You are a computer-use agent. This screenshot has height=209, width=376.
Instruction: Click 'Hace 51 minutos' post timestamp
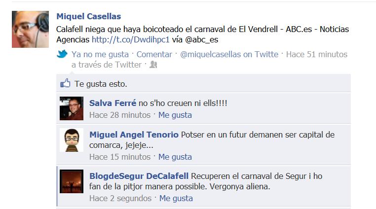pos(316,54)
